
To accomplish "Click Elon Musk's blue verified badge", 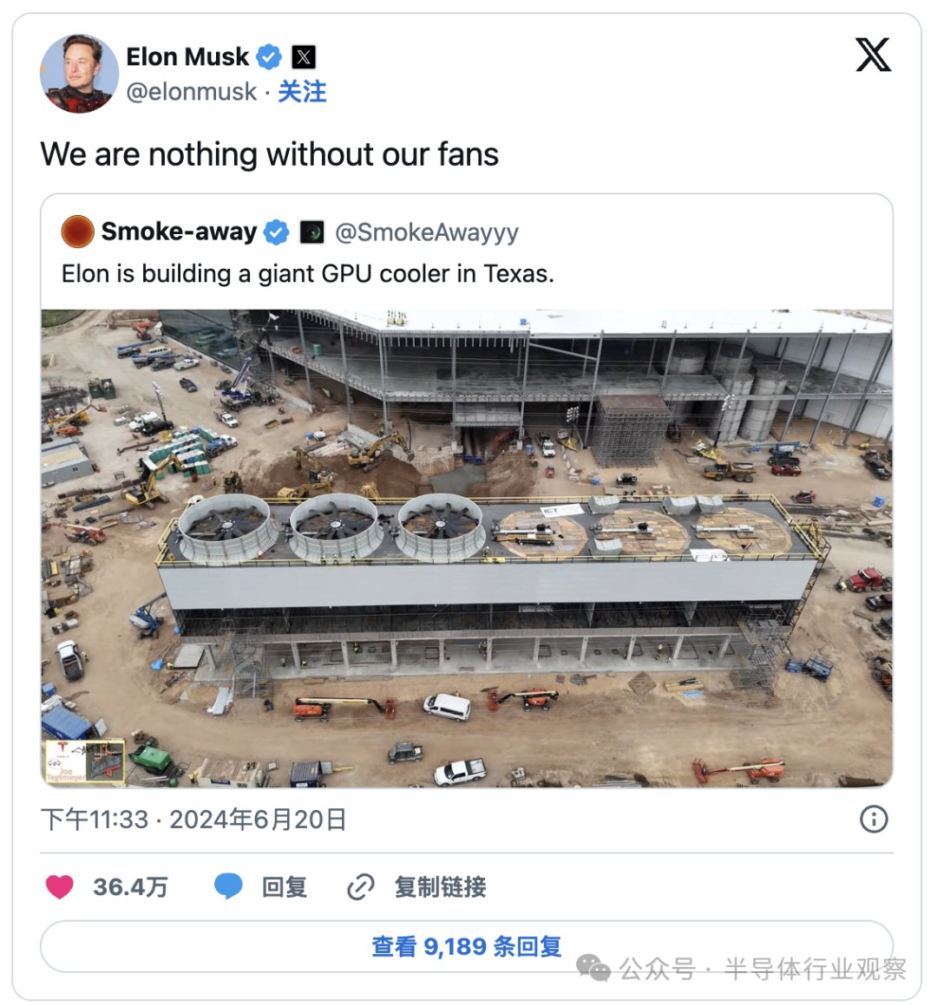I will click(269, 57).
